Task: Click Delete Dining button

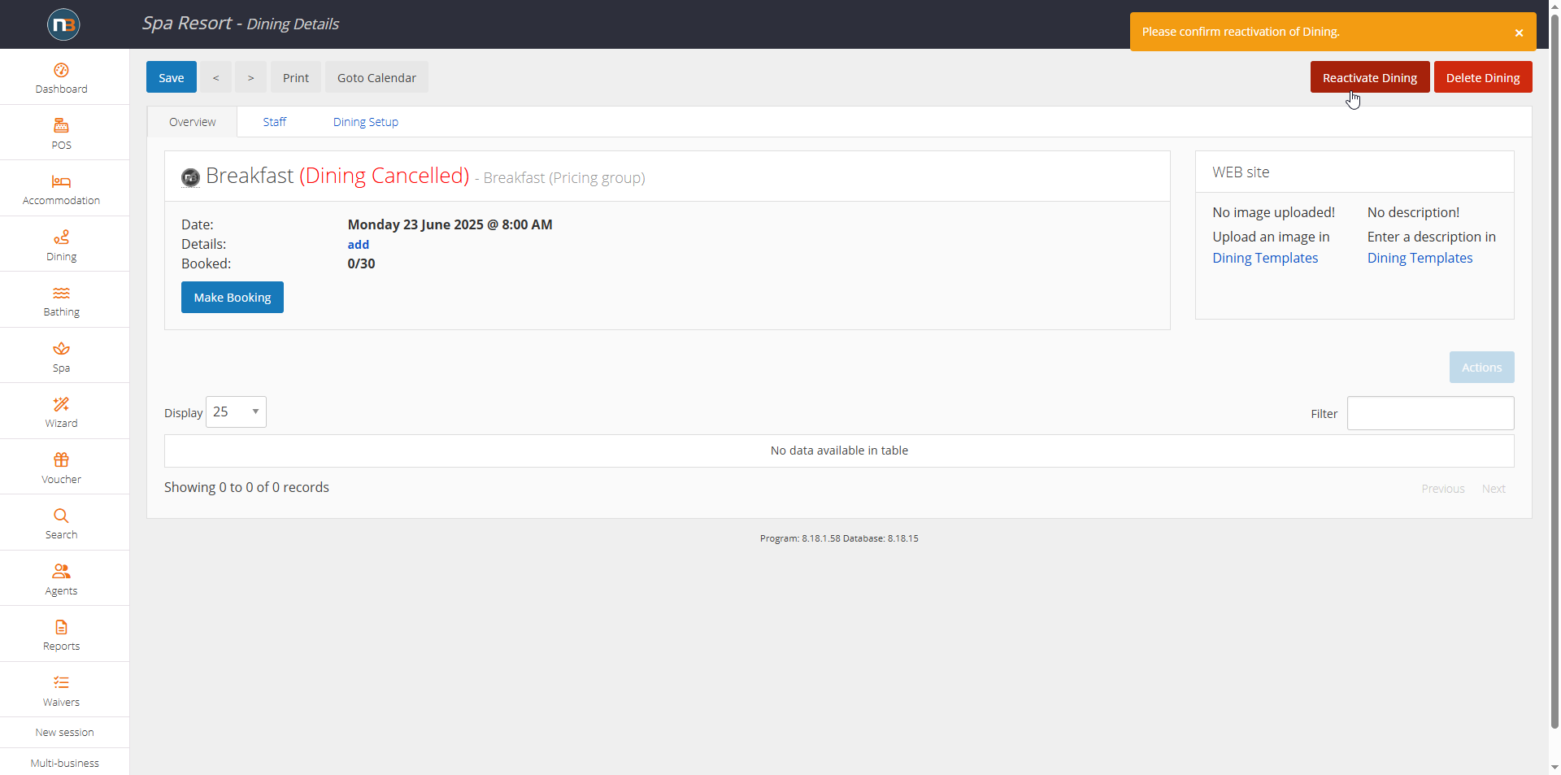Action: pos(1483,77)
